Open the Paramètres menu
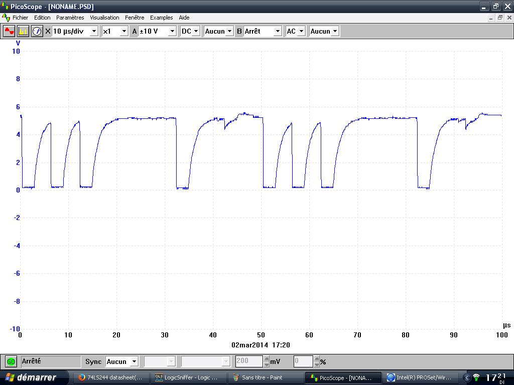514x385 pixels. tap(70, 18)
